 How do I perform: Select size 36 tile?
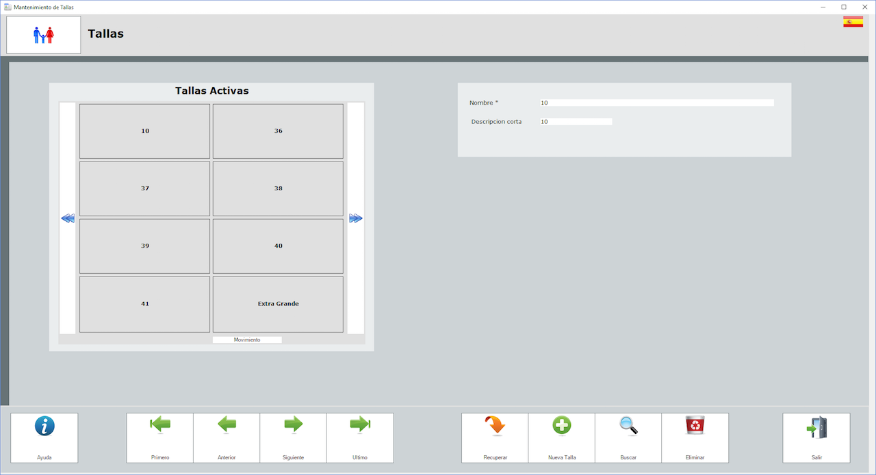coord(278,131)
